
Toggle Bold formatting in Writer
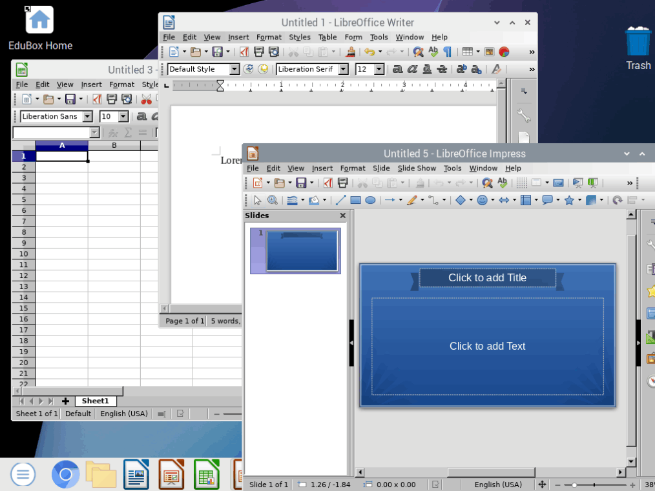(397, 69)
